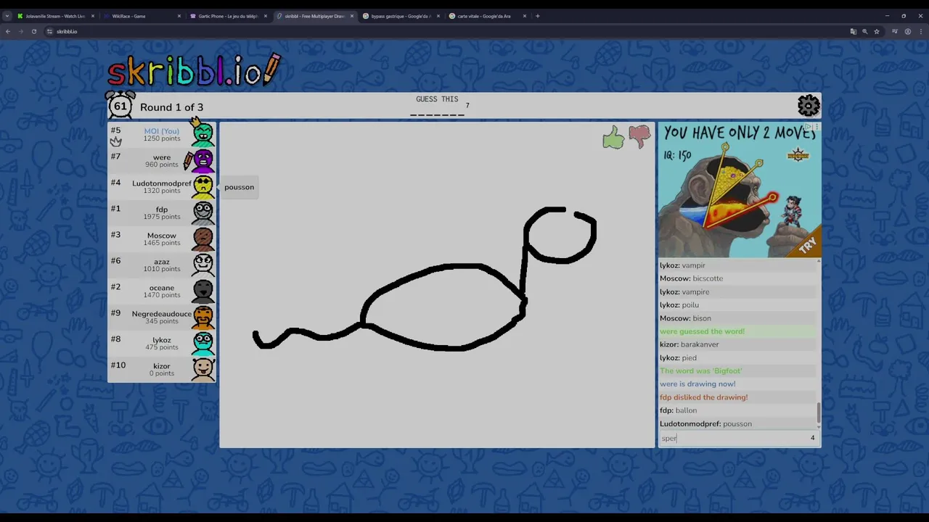Switch to WikiRace - Game tab

(142, 16)
